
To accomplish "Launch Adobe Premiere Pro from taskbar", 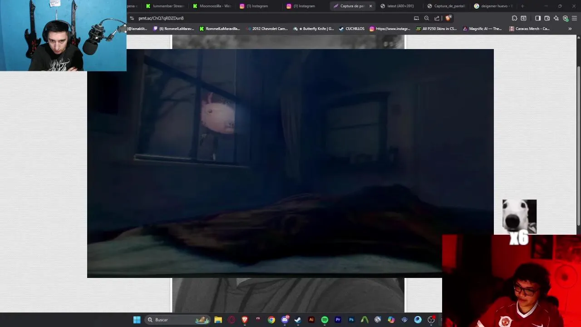I will click(338, 320).
